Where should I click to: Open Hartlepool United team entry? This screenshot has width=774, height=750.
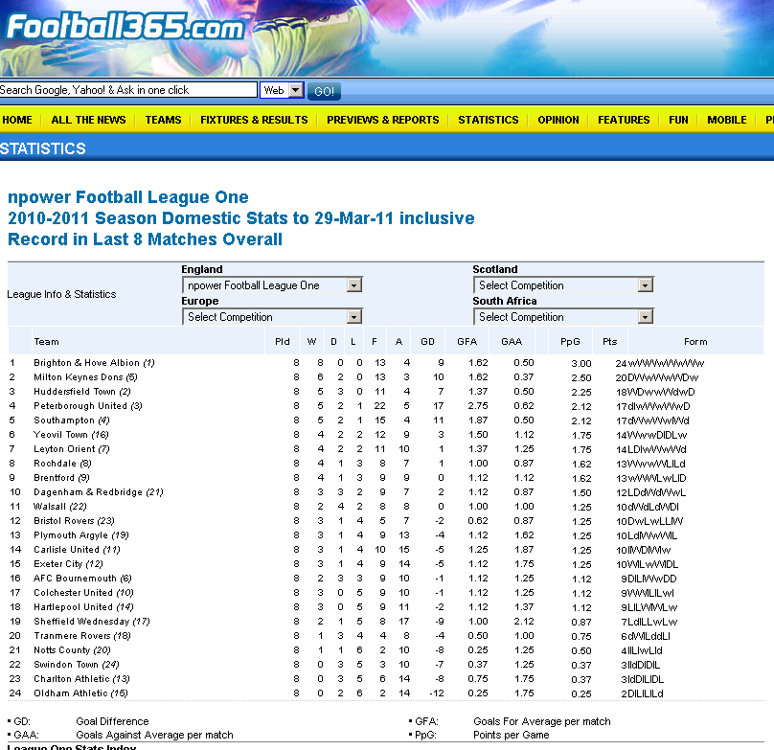[x=73, y=606]
